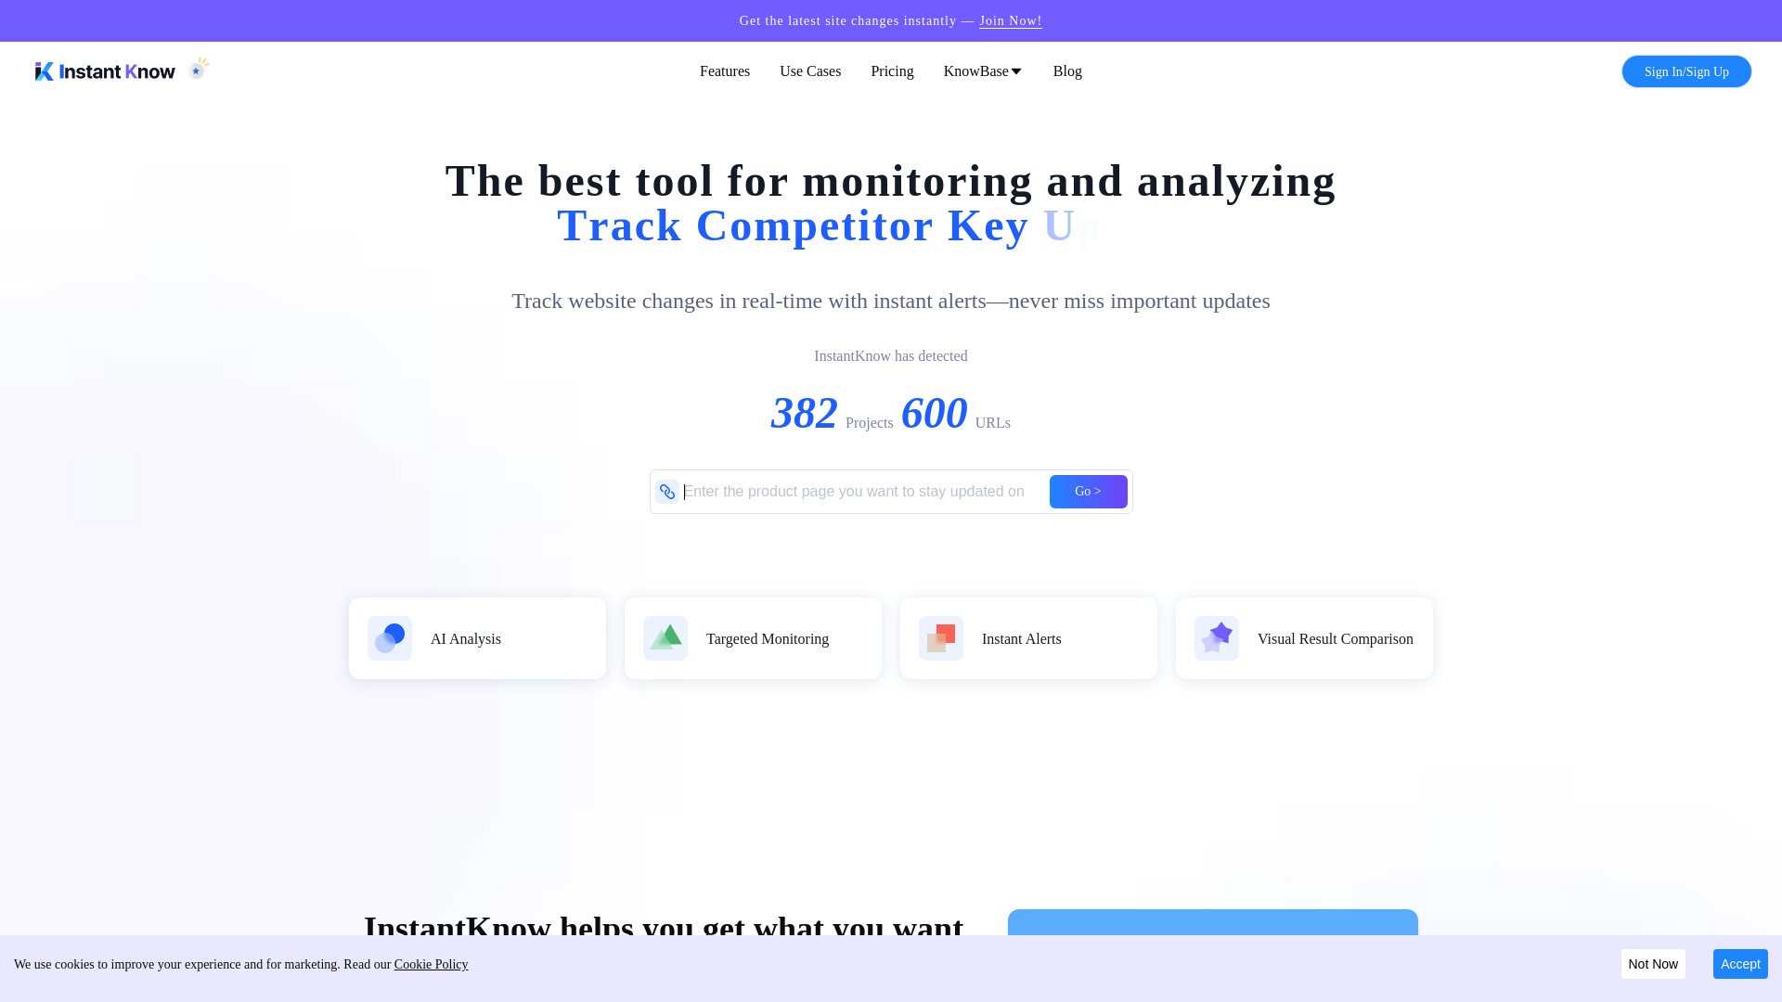Select the Features menu item
Image resolution: width=1782 pixels, height=1002 pixels.
point(725,71)
